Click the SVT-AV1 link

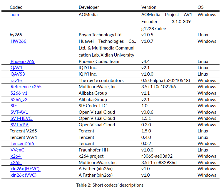19,112
